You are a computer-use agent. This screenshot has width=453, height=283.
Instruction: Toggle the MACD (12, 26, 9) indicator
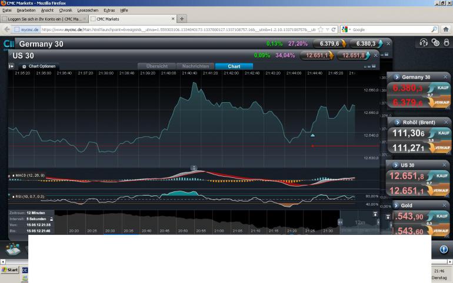[x=28, y=175]
